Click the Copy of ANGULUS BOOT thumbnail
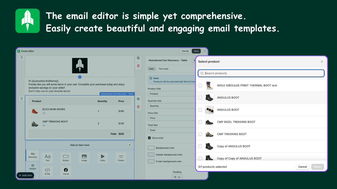The image size is (337, 189). [x=209, y=146]
